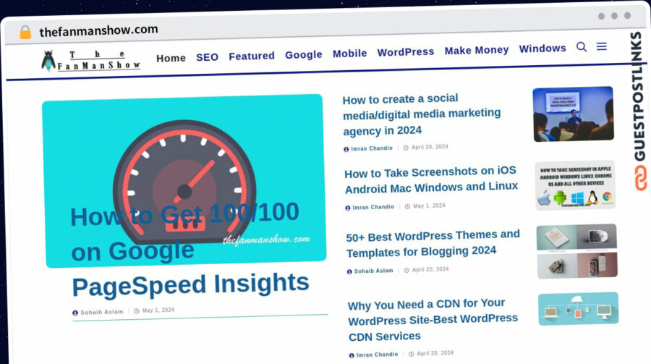Open the Make Money menu item
This screenshot has height=364, width=651.
(477, 50)
